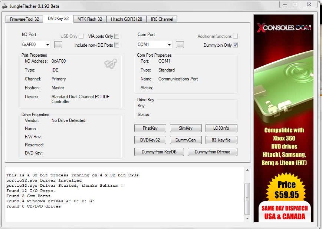
Task: Select the DVDKey 32 tab
Action: coord(58,19)
